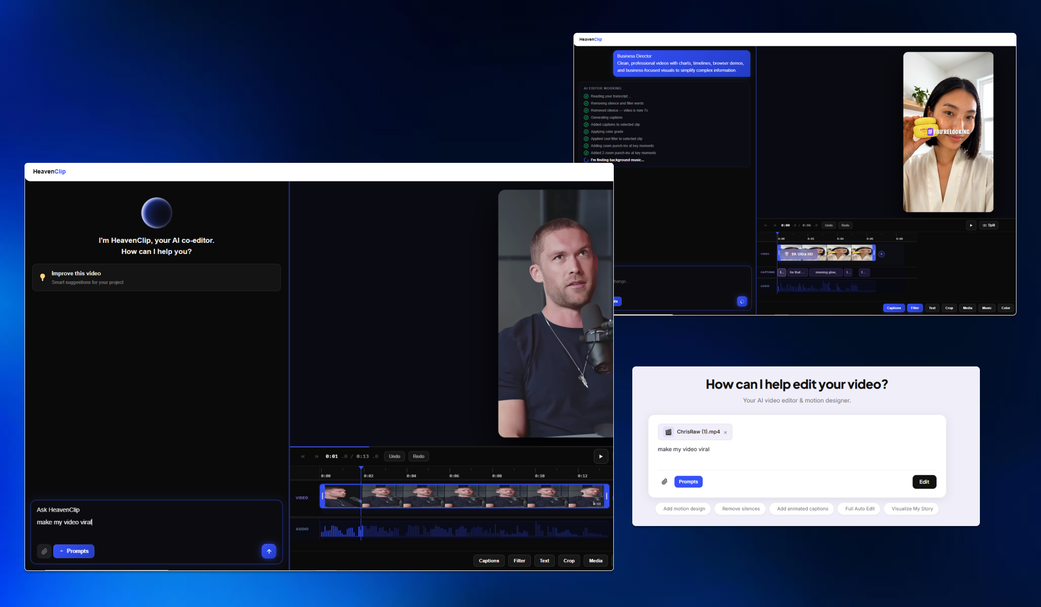Click the checkmark next to Generating captions
The width and height of the screenshot is (1041, 607).
(586, 118)
